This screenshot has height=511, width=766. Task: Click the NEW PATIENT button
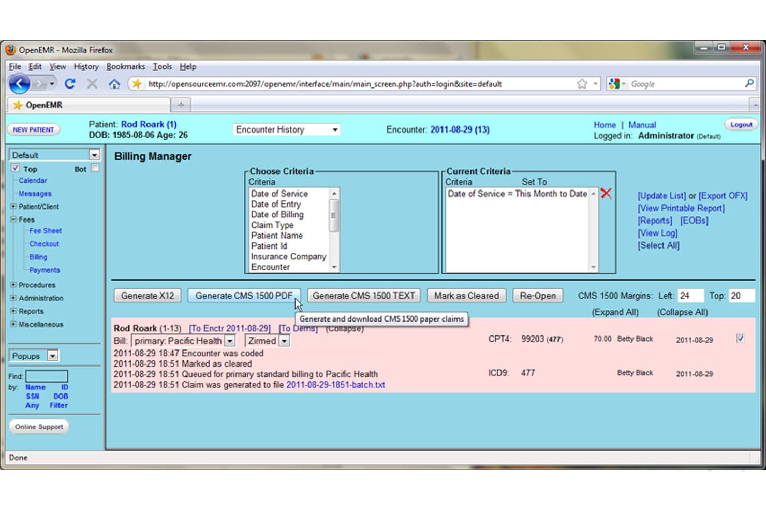coord(33,129)
